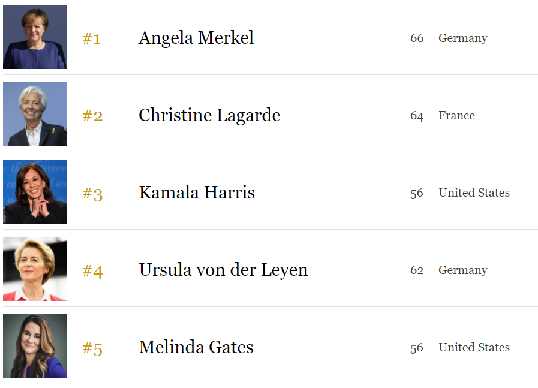Screen dimensions: 538x388
Task: Click the #4 rank number
Action: pos(92,271)
